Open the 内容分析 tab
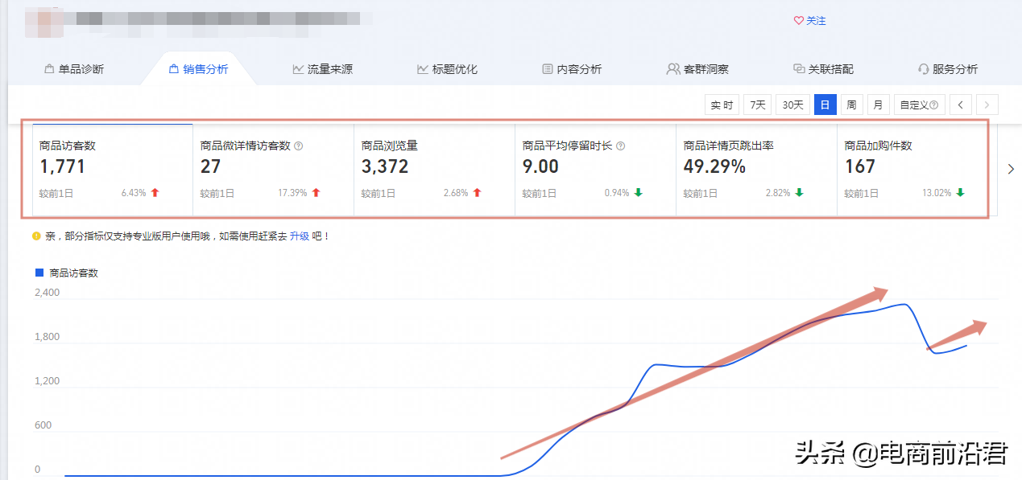The image size is (1022, 480). 572,69
